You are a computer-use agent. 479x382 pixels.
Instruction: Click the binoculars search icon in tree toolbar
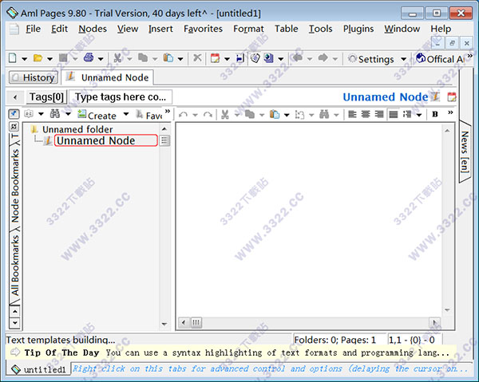coord(55,115)
